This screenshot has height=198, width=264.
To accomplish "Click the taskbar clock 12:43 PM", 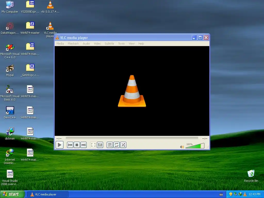I will click(254, 194).
